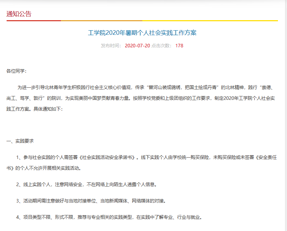This screenshot has height=231, width=287.
Task: Click the red segment of the header underline
Action: pyautogui.click(x=33, y=21)
